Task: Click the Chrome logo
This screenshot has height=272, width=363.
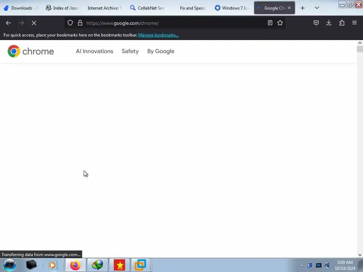Action: [x=30, y=51]
